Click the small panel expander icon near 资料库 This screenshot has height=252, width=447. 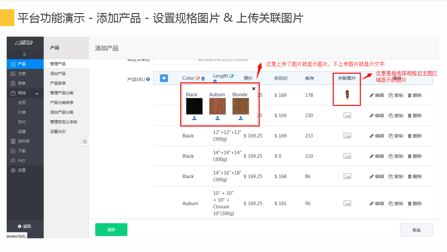pos(84,142)
